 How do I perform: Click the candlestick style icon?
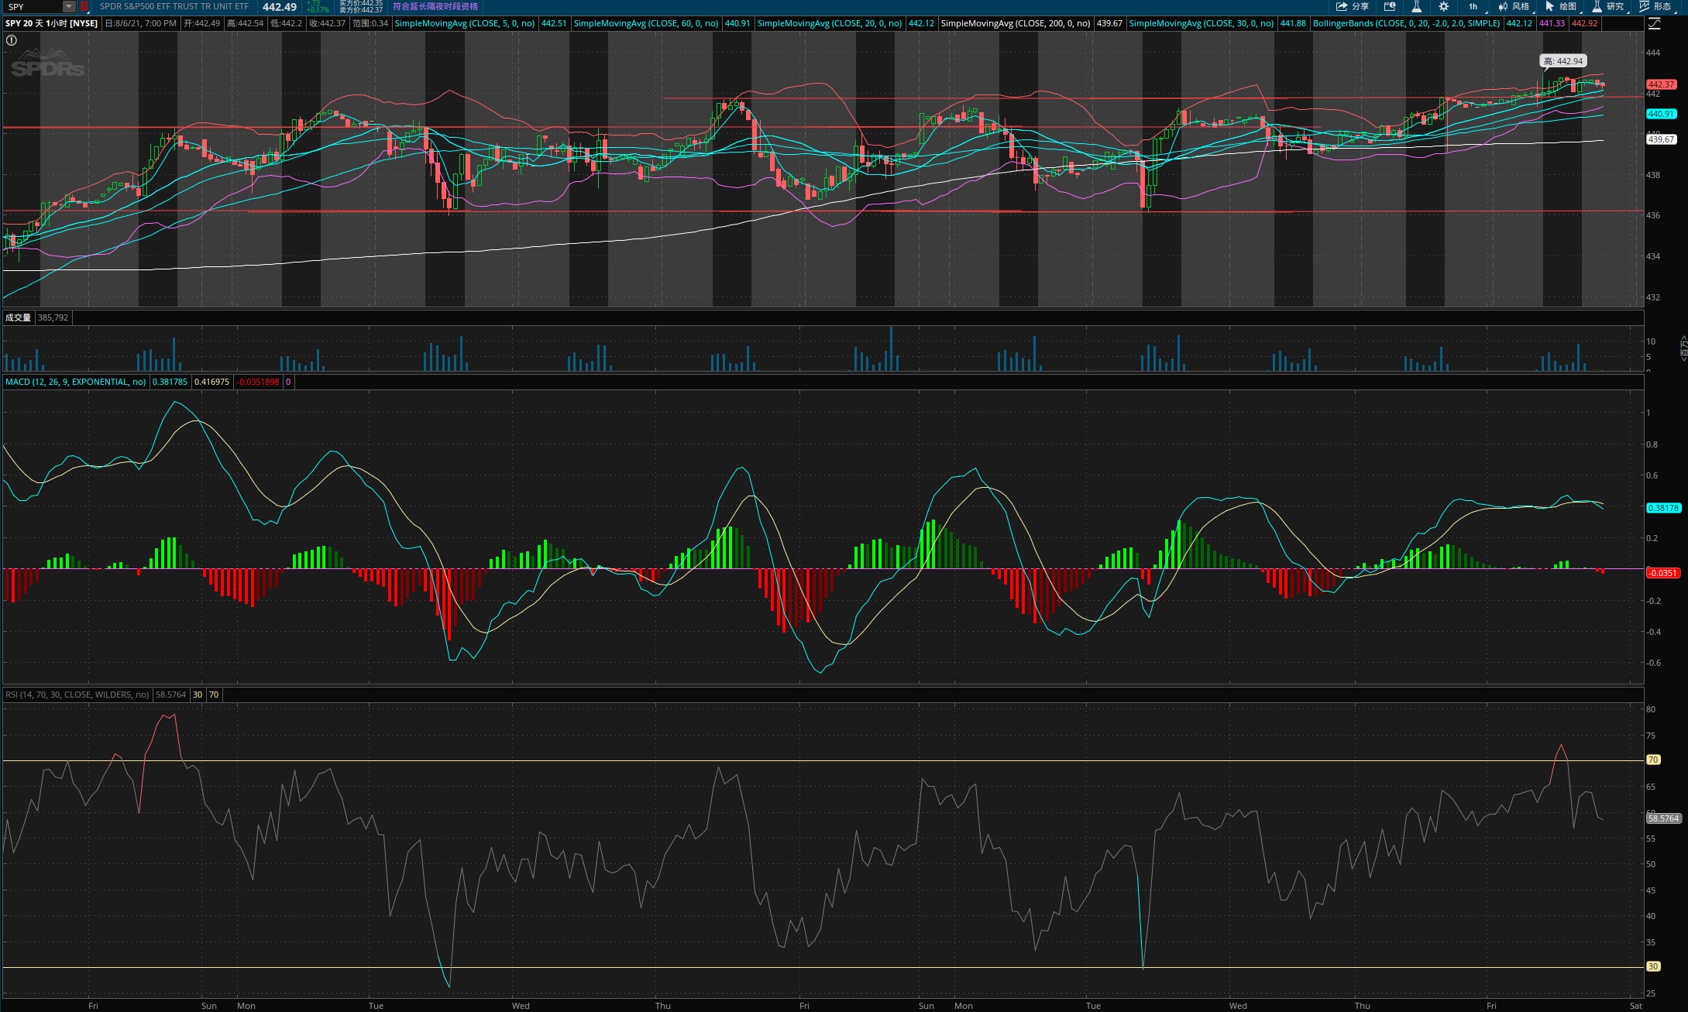[x=1503, y=6]
